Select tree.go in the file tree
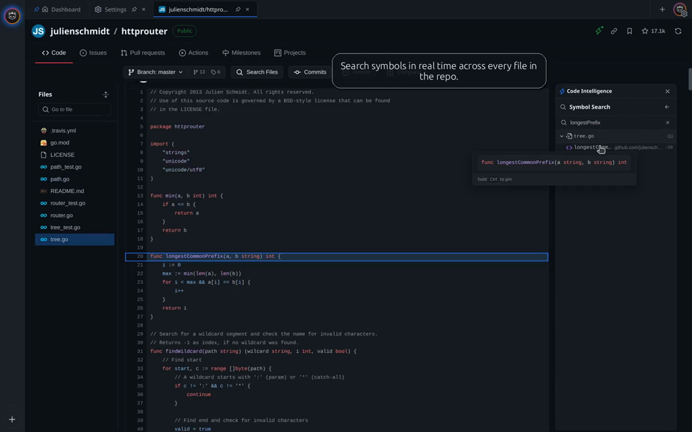The width and height of the screenshot is (692, 432). (74, 240)
